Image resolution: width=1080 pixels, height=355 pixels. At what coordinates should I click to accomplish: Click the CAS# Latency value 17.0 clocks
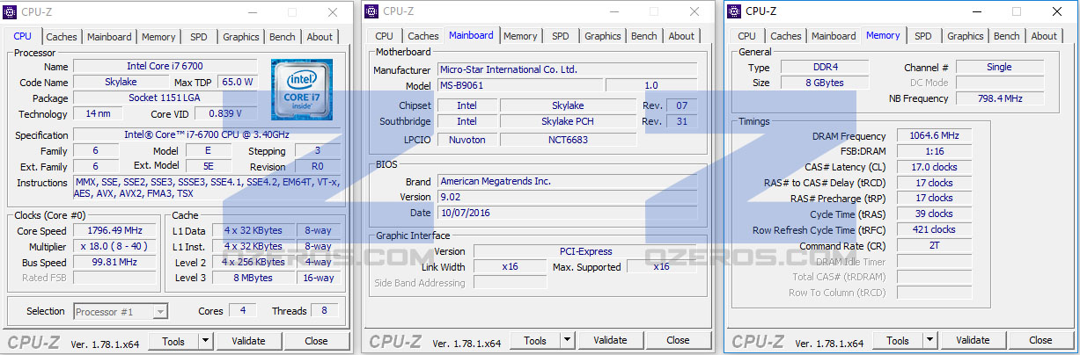934,167
